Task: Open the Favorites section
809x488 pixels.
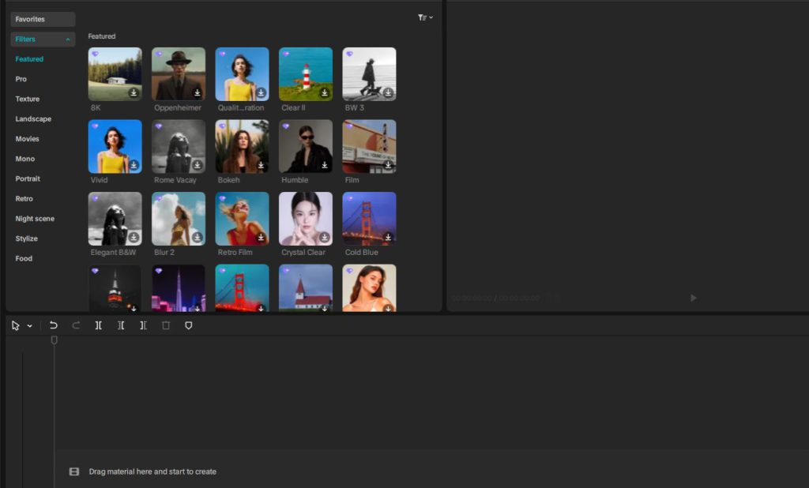Action: (43, 19)
